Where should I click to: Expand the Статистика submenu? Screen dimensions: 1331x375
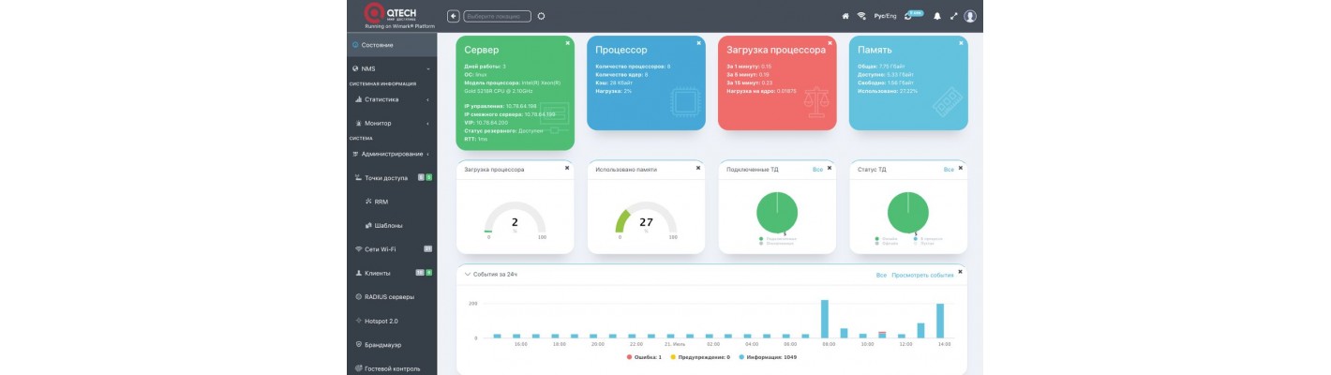tap(390, 98)
